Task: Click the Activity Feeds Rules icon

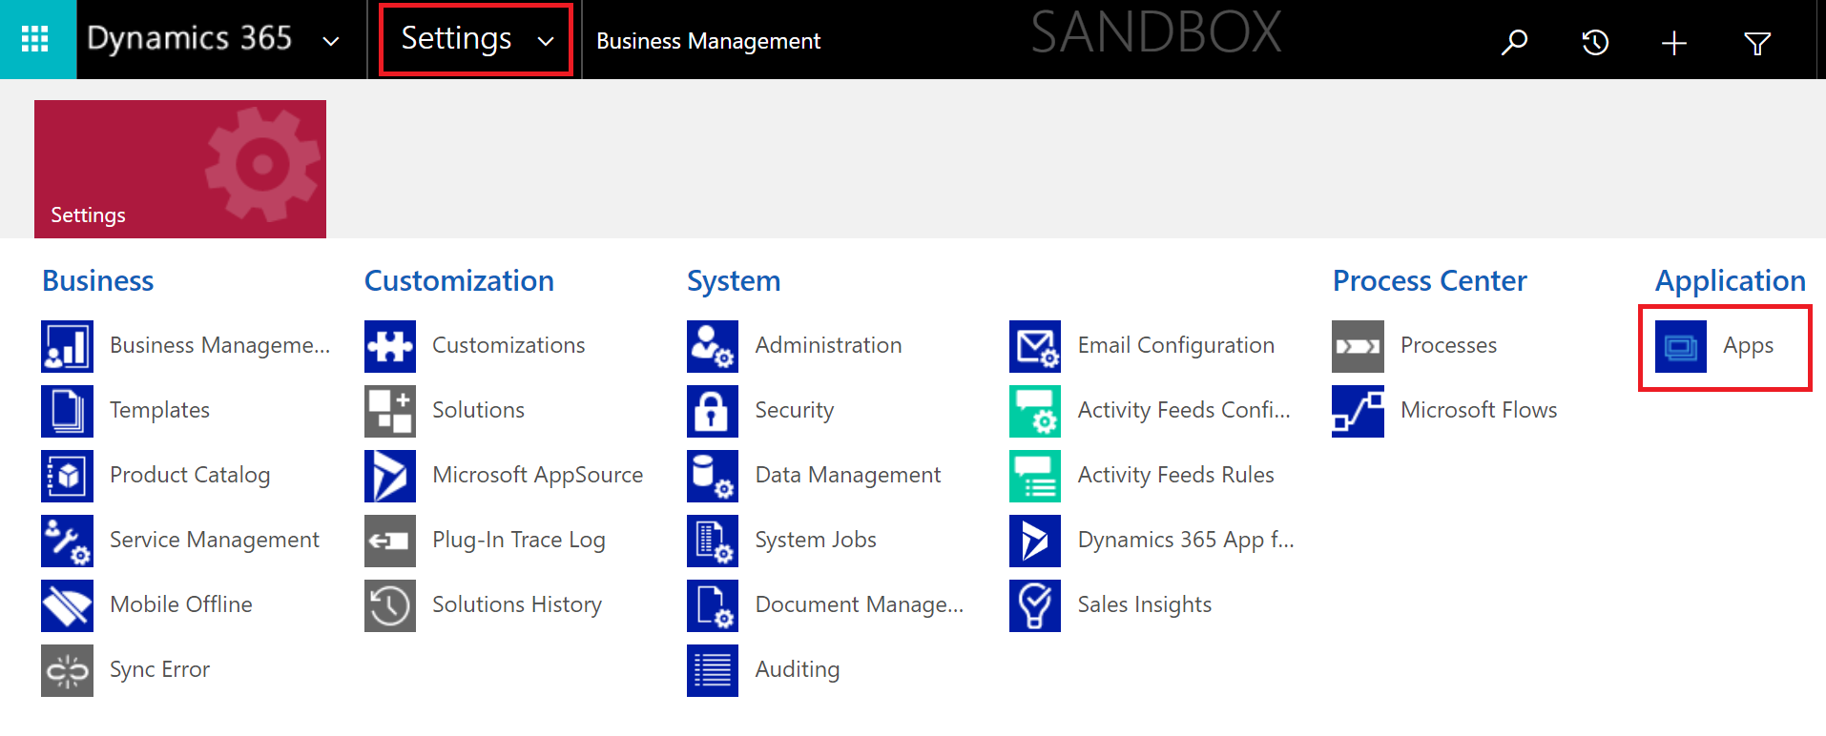Action: coord(1035,476)
